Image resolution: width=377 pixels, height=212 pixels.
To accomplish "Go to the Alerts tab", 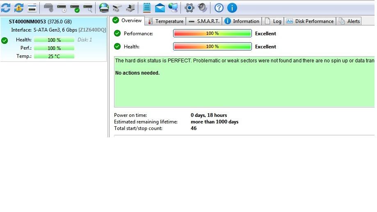I will tap(350, 21).
